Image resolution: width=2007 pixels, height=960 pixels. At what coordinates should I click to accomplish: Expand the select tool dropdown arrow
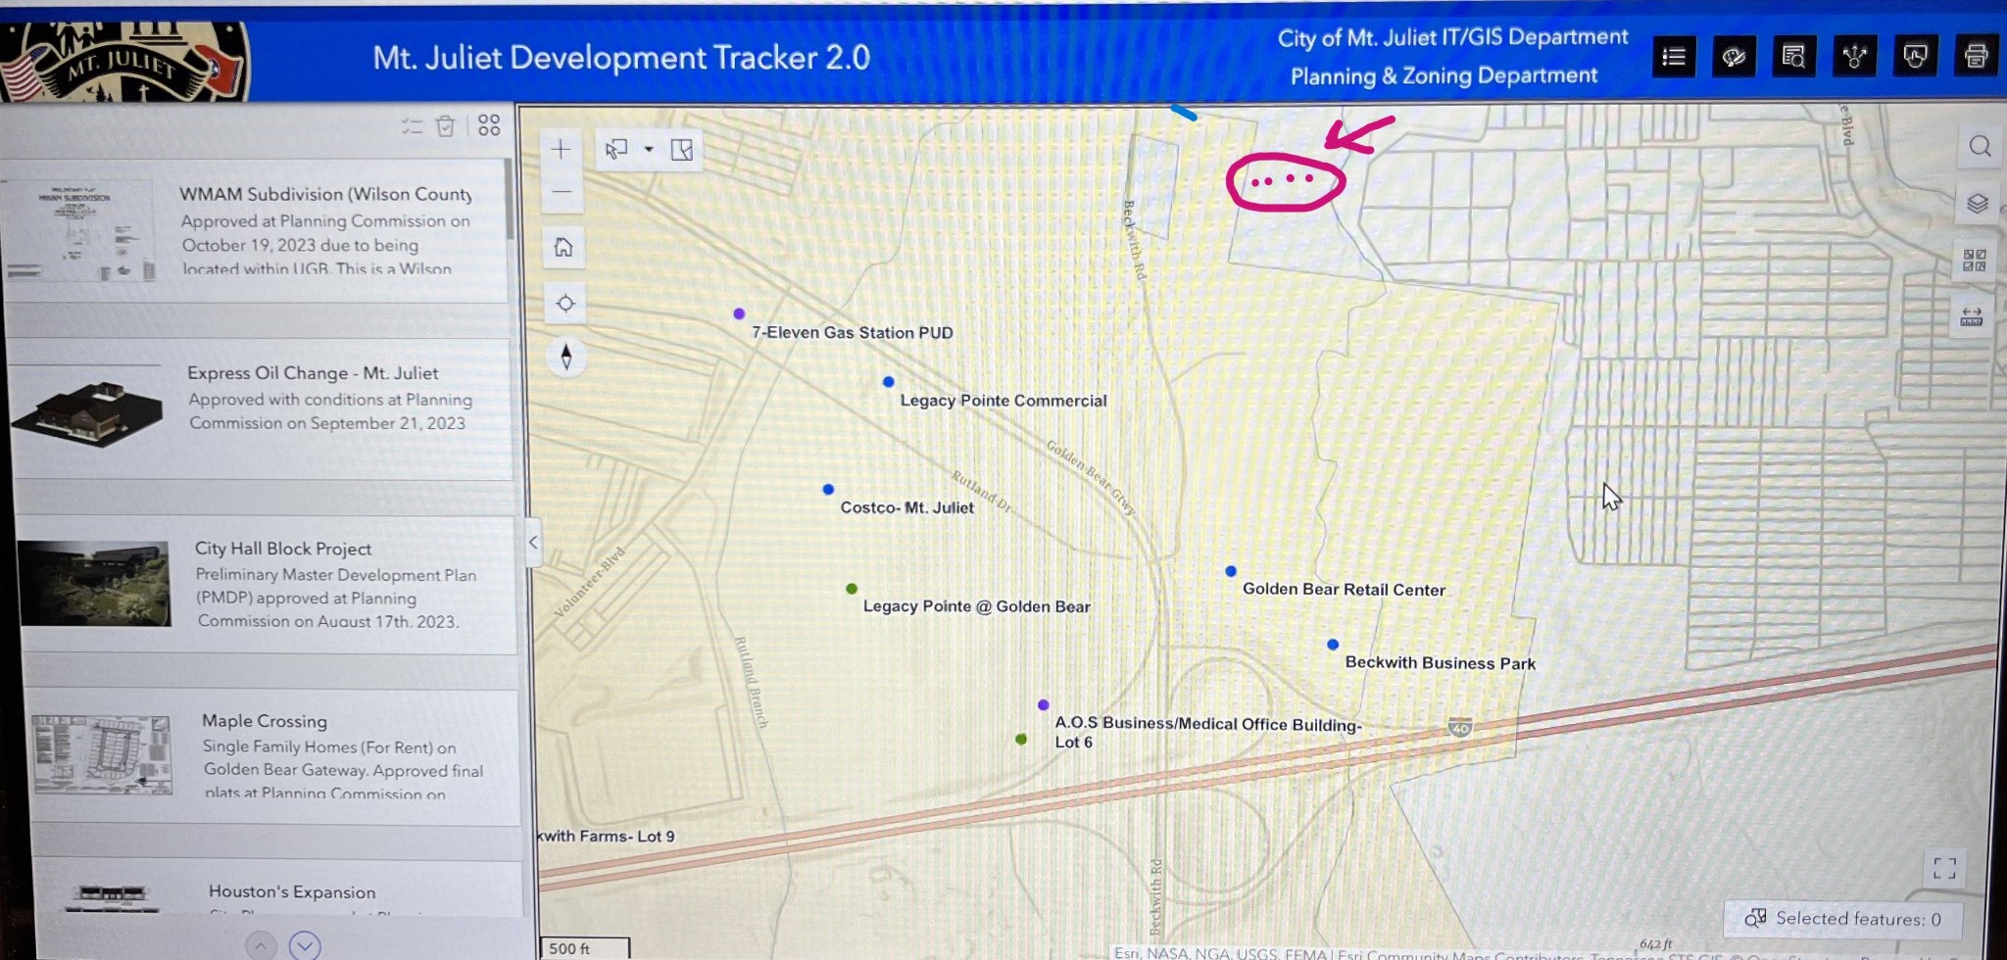pos(649,150)
